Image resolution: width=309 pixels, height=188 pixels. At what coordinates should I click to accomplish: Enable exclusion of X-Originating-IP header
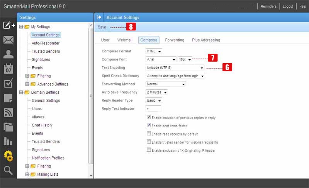tap(149, 150)
